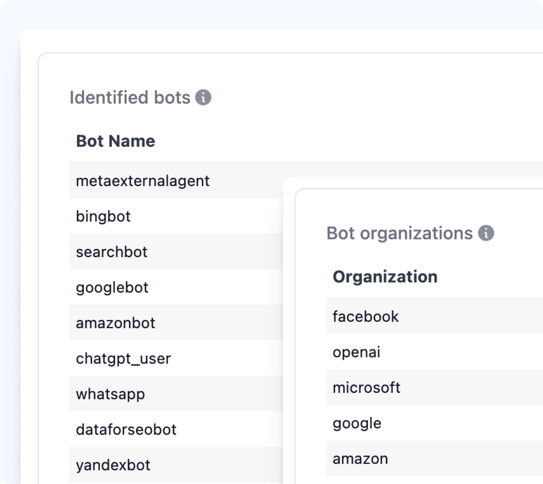Viewport: 543px width, 484px height.
Task: Click the info icon beside Identified bots
Action: click(x=203, y=98)
